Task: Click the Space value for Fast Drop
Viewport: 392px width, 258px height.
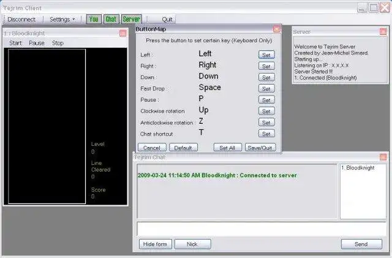Action: click(209, 88)
